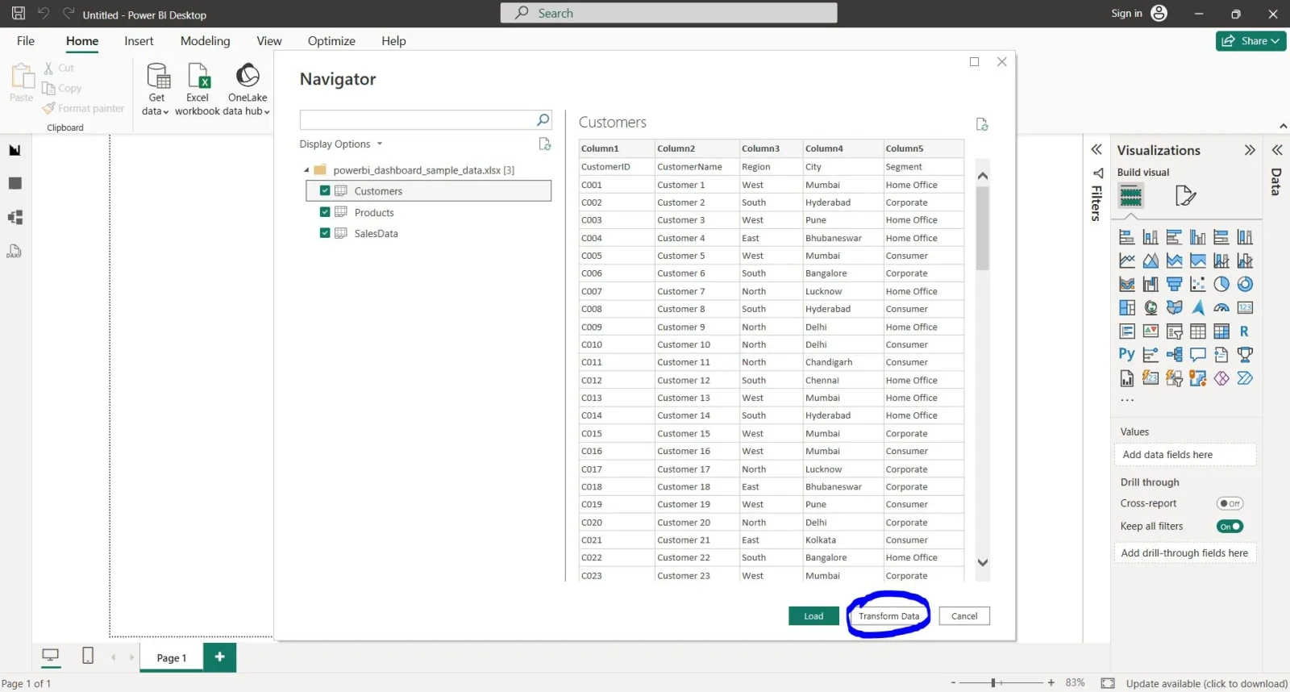Open the Share button dropdown

pyautogui.click(x=1250, y=41)
